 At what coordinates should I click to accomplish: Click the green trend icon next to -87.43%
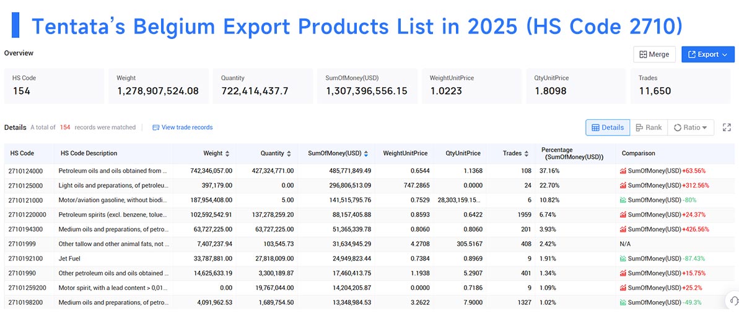coord(623,258)
